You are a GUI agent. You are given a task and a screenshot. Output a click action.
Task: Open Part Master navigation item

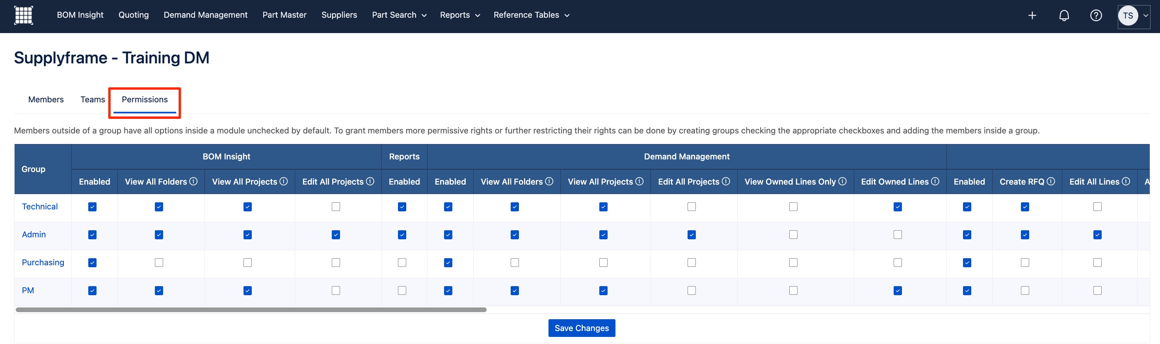tap(284, 15)
